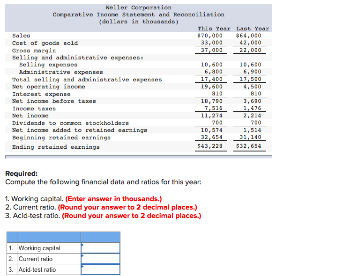Click the Net income before taxes value 3,690
The height and width of the screenshot is (276, 358).
[252, 101]
